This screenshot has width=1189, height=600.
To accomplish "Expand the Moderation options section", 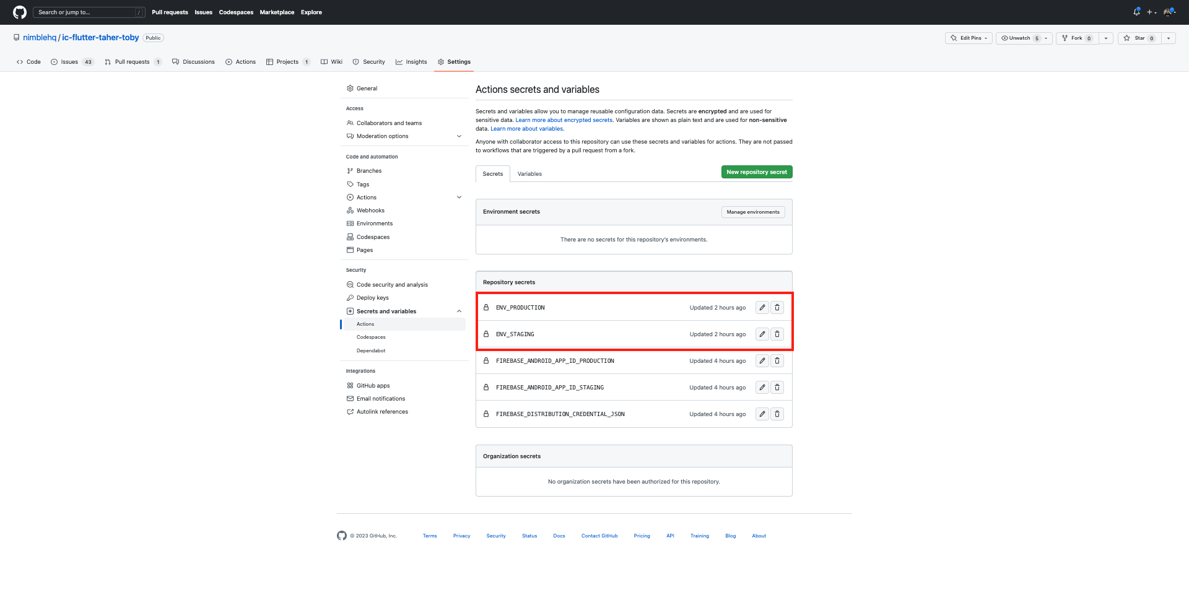I will coord(459,136).
